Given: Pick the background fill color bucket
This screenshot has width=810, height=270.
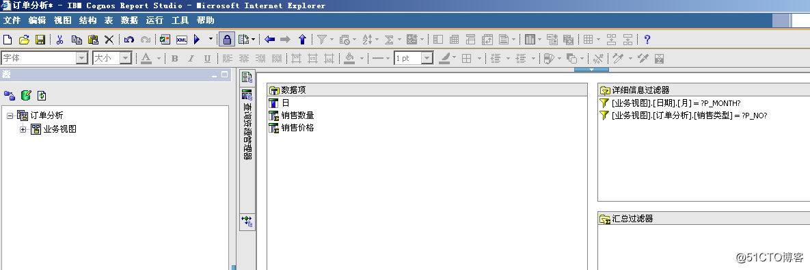Looking at the screenshot, I should 350,58.
